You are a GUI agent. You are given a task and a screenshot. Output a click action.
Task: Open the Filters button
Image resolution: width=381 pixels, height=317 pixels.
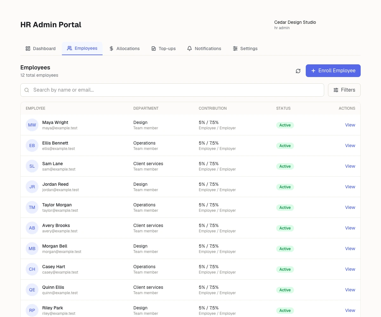click(344, 90)
